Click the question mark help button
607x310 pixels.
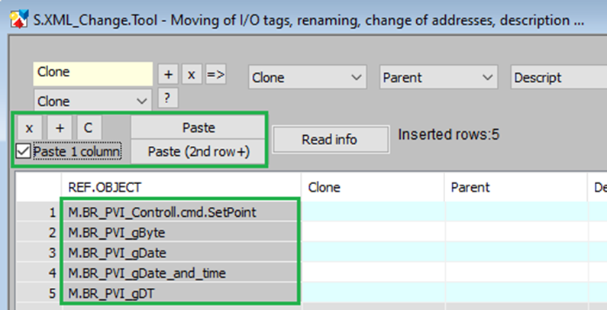(x=168, y=98)
